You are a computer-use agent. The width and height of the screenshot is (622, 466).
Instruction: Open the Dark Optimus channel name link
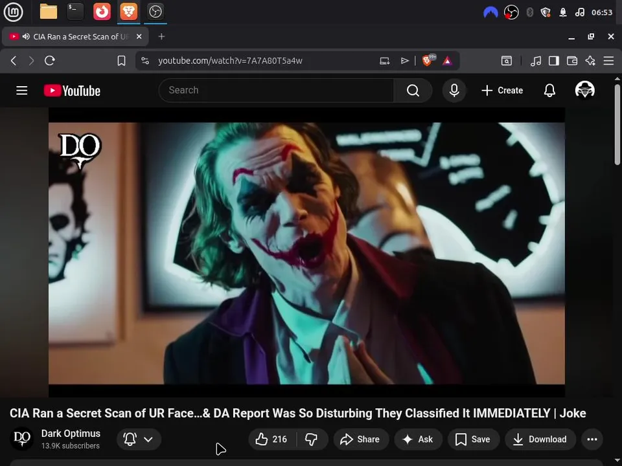(71, 434)
